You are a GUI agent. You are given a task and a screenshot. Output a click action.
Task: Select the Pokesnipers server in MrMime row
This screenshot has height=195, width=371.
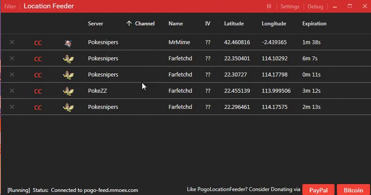(103, 42)
